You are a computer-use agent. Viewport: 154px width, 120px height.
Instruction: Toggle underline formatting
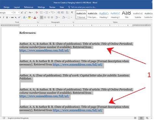[x=7, y=17]
